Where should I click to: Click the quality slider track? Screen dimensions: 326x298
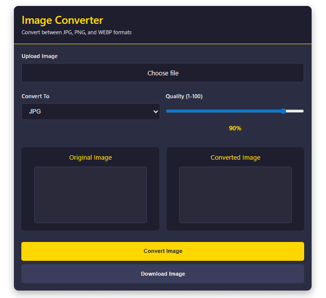(x=235, y=111)
